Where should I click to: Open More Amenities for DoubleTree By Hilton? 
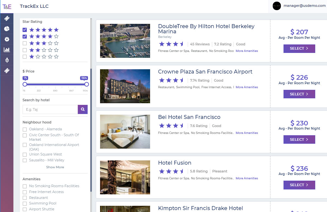click(247, 51)
